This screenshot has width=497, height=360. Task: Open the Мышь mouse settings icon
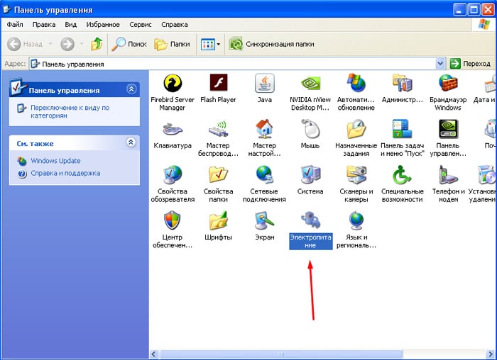click(x=310, y=130)
